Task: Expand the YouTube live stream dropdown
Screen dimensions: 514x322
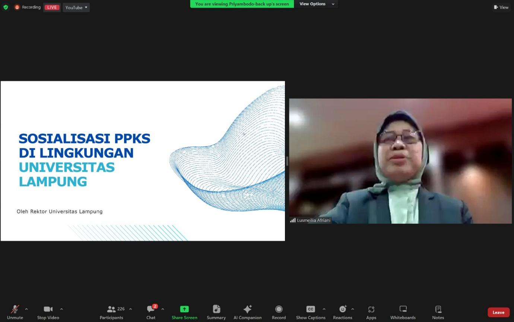Action: [76, 7]
